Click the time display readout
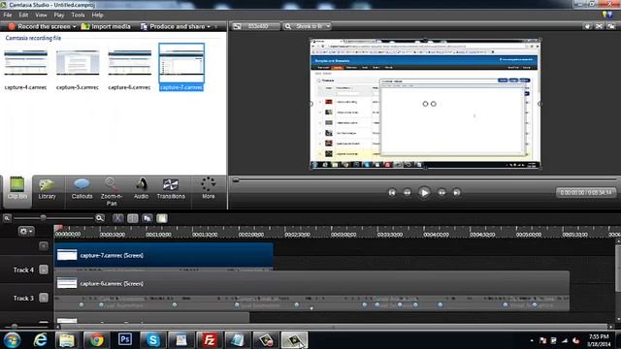The height and width of the screenshot is (349, 621). [x=586, y=193]
